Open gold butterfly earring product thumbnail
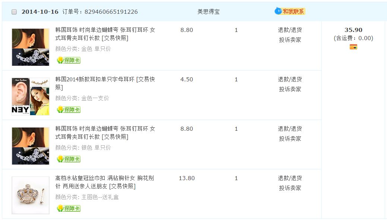The image size is (387, 221). click(31, 47)
